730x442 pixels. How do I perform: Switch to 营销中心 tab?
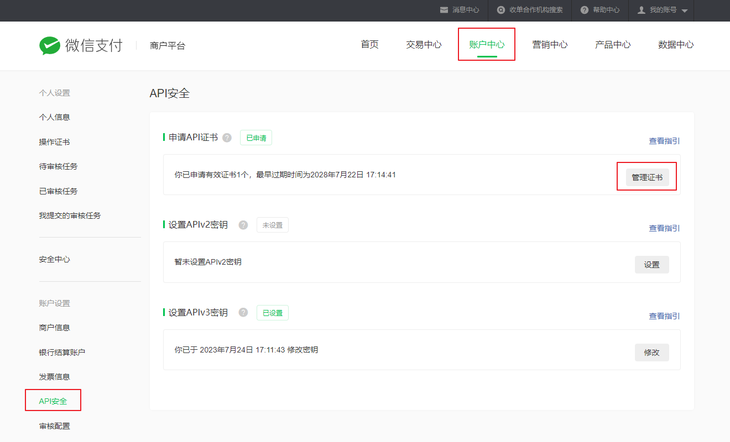pos(550,45)
